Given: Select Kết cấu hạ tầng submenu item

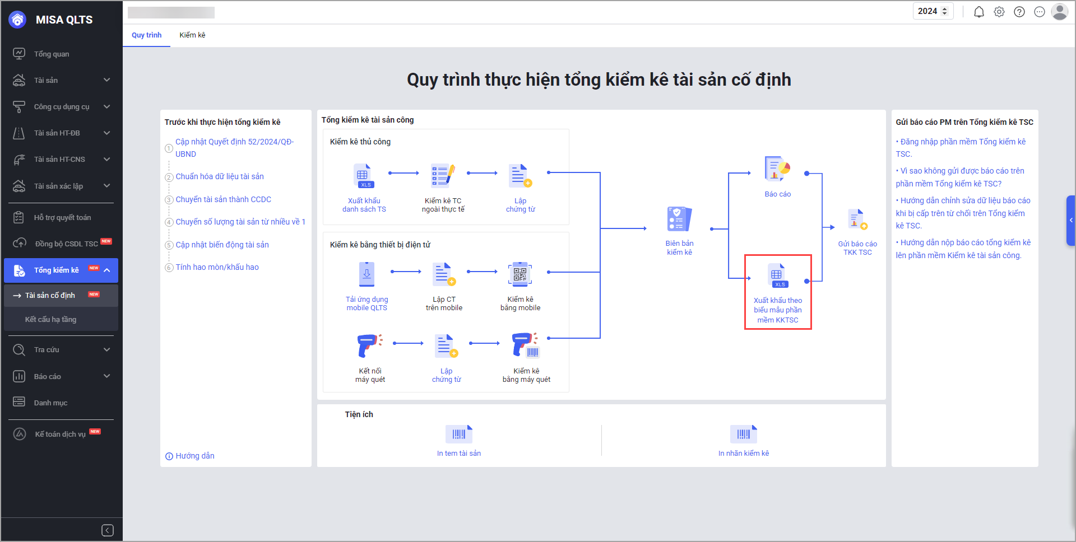Looking at the screenshot, I should (61, 319).
